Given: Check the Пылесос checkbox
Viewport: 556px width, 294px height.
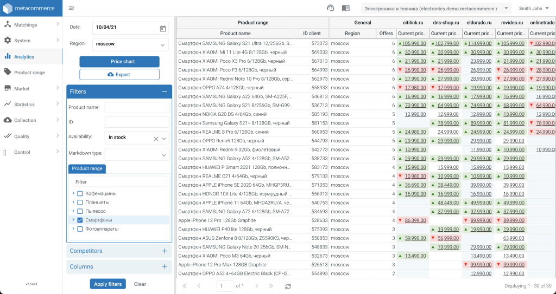Looking at the screenshot, I should point(80,211).
